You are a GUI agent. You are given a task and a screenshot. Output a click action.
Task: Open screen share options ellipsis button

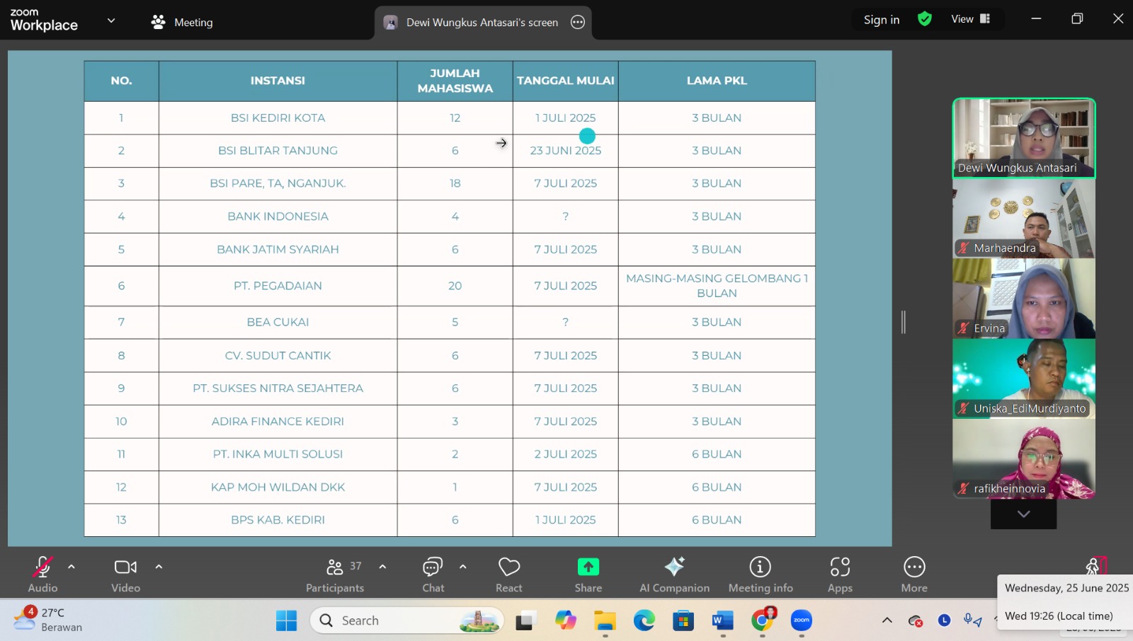tap(578, 22)
